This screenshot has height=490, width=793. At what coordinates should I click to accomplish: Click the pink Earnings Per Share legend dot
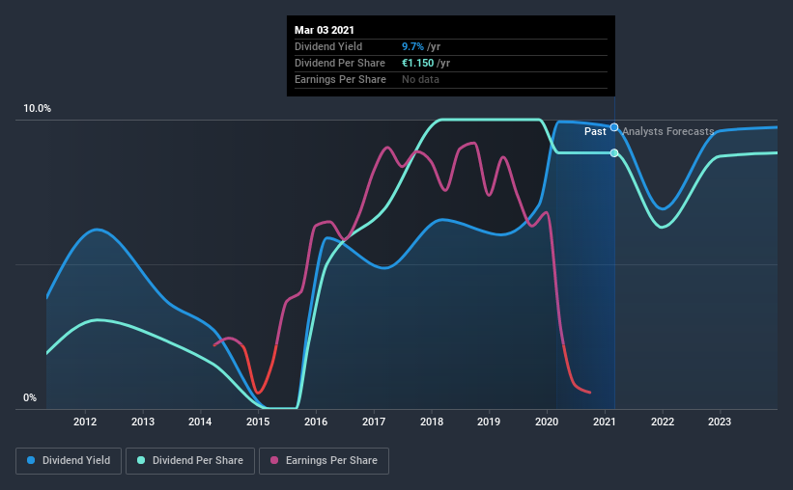274,460
